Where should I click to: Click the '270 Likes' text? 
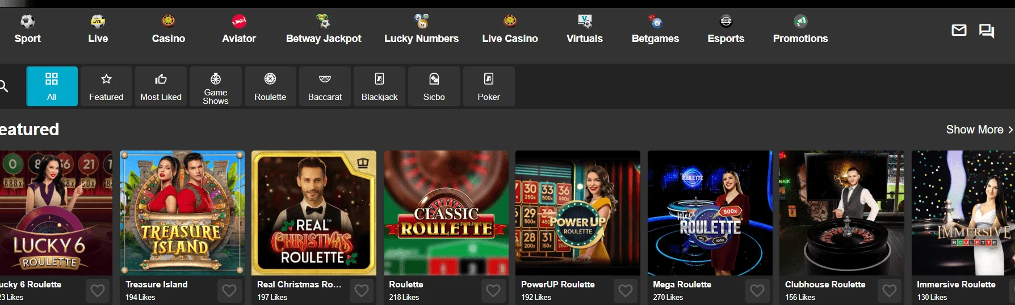click(x=668, y=297)
